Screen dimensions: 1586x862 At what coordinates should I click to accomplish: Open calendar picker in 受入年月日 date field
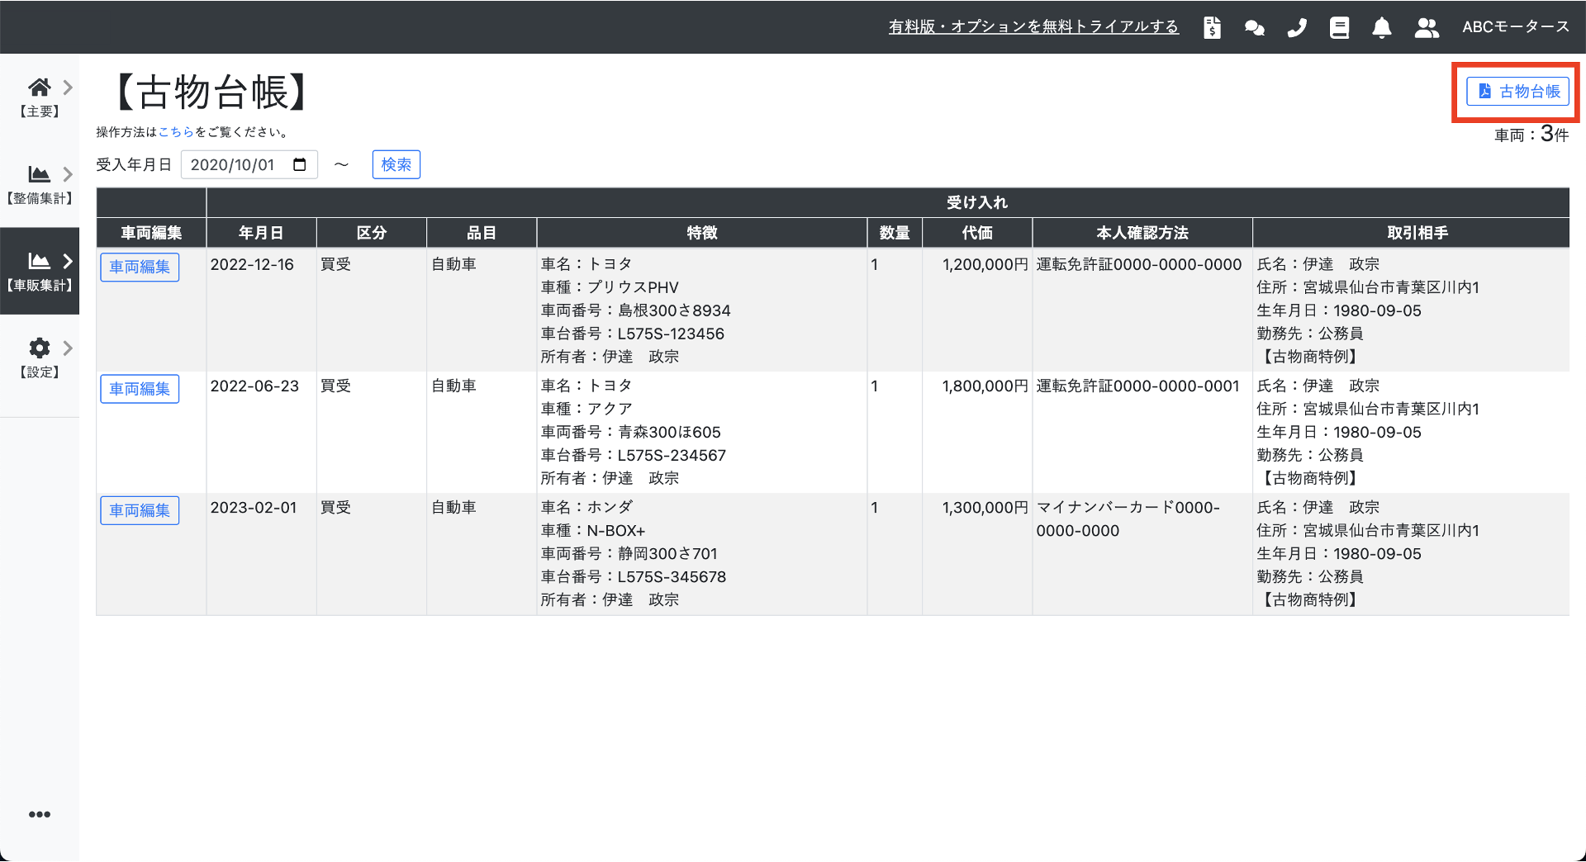tap(300, 164)
